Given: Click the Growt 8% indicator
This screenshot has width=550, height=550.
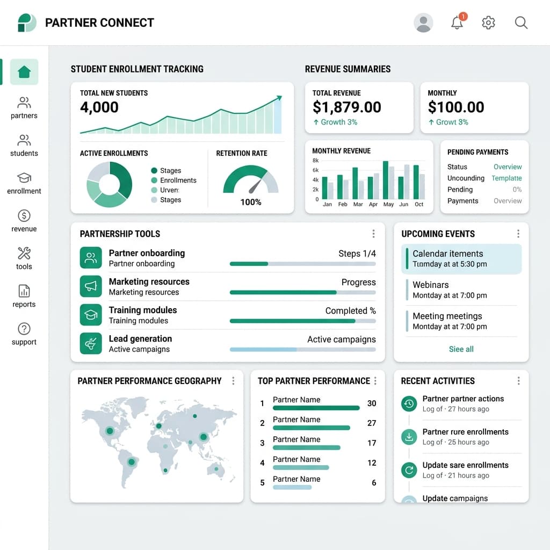Looking at the screenshot, I should point(448,122).
